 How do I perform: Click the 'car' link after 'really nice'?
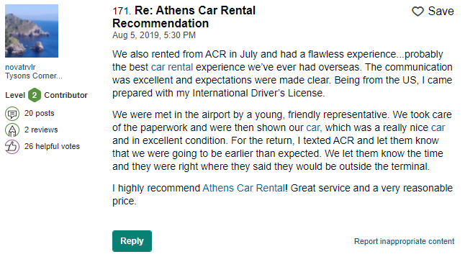(438, 127)
